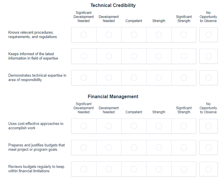Rate 'Uses cost-effective approaches' as Strength
The width and height of the screenshot is (223, 183).
point(159,126)
